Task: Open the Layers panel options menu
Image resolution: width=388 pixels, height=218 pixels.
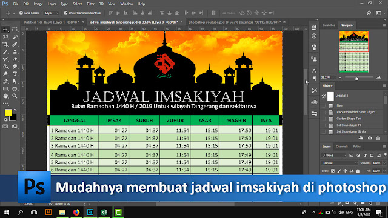Action: click(x=384, y=147)
